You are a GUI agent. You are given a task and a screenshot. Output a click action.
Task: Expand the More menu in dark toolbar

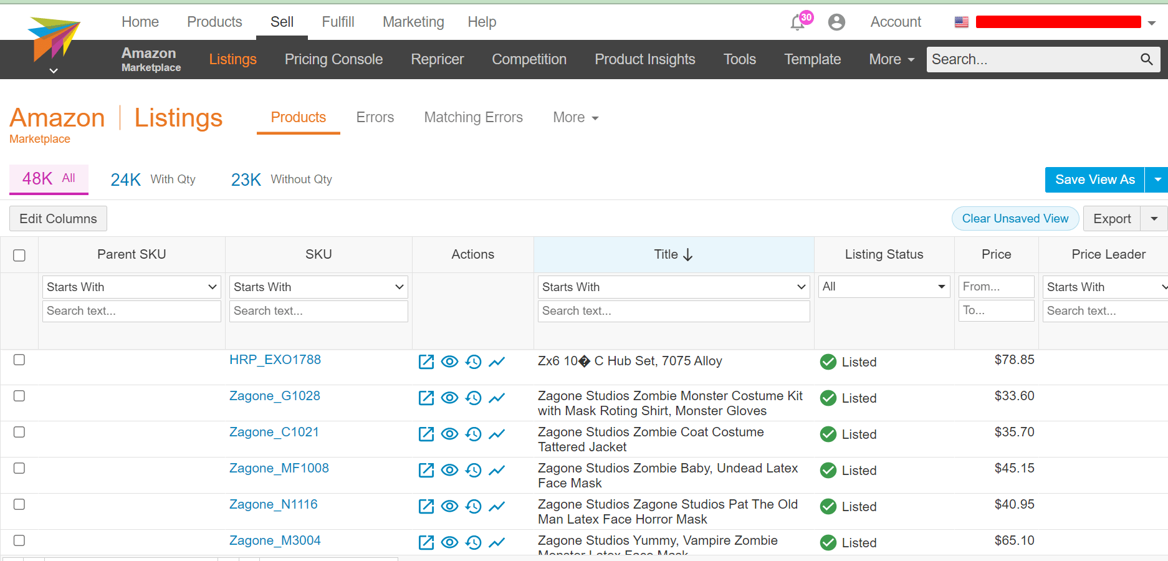tap(892, 59)
